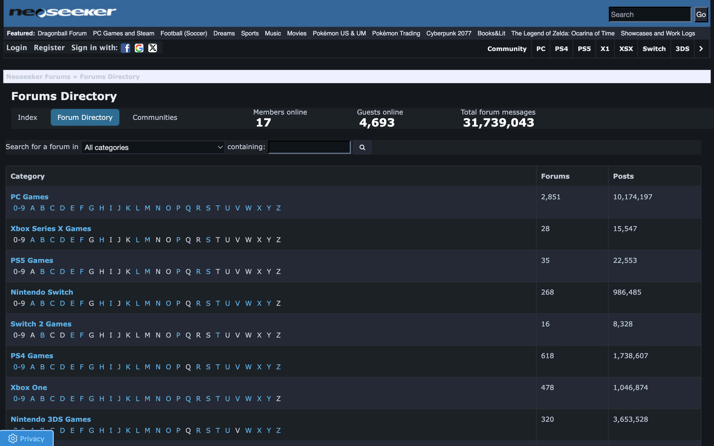This screenshot has width=714, height=446.
Task: Sign in with Google icon
Action: click(139, 48)
